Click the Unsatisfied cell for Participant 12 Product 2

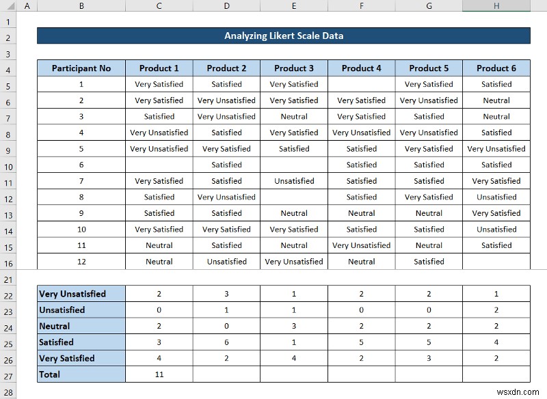[226, 261]
